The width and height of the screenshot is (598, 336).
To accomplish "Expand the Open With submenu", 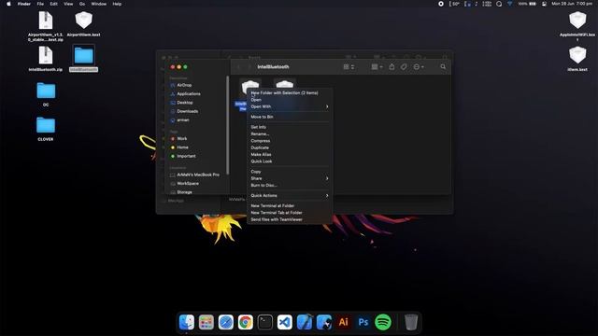I will (290, 106).
